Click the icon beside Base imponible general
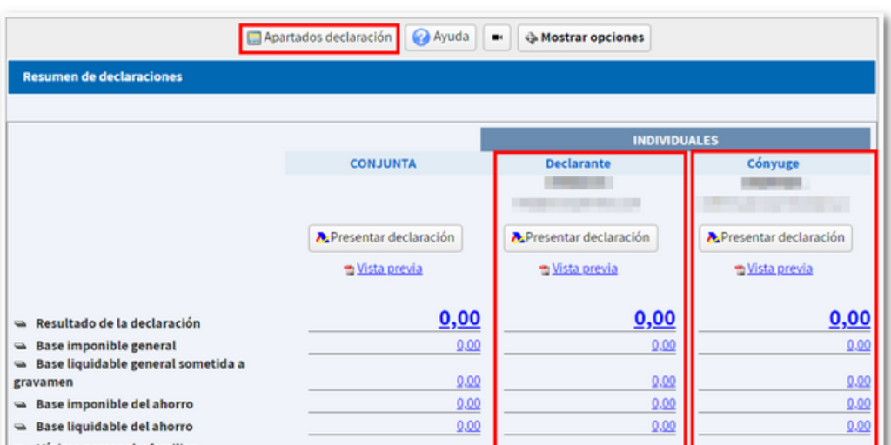 point(21,346)
